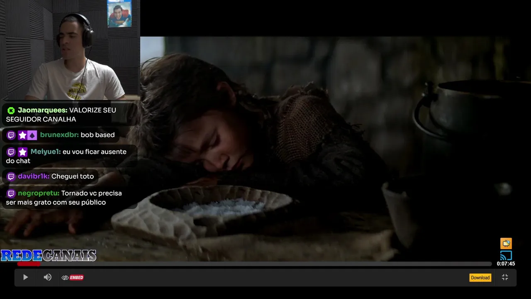Click the 'Tornado vc precisa ser mais grato' message
531x299 pixels.
click(64, 198)
